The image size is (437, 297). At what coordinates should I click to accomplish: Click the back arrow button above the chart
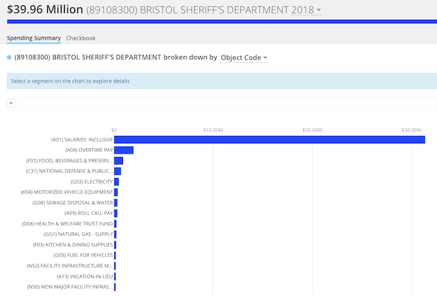tap(12, 103)
